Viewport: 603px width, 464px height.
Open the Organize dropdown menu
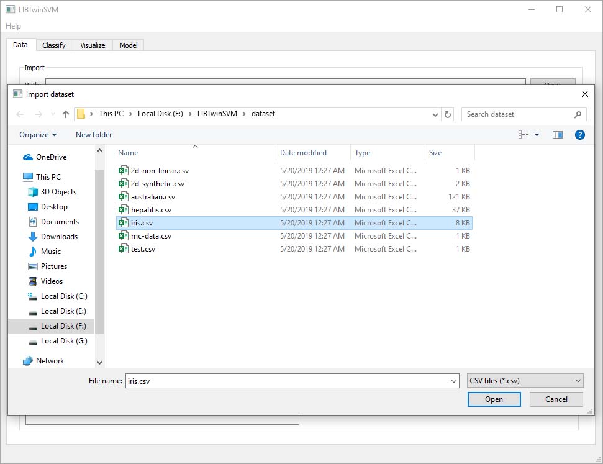pyautogui.click(x=38, y=135)
